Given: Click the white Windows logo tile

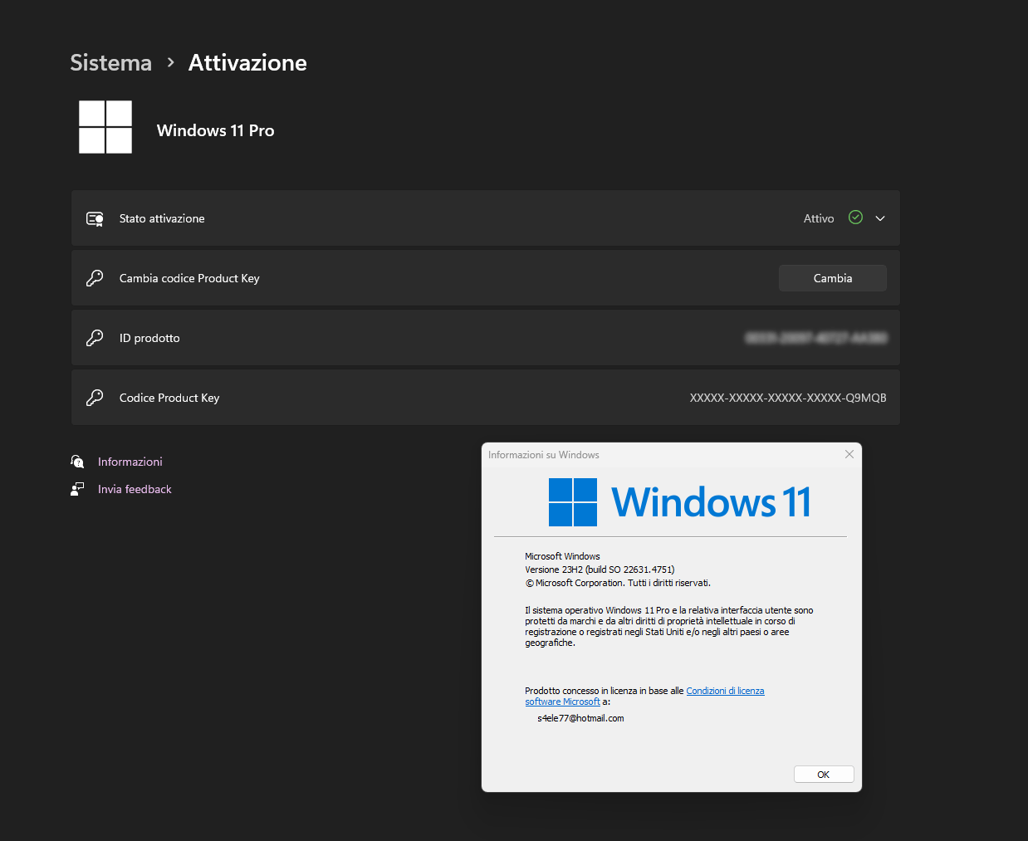Looking at the screenshot, I should pyautogui.click(x=105, y=127).
